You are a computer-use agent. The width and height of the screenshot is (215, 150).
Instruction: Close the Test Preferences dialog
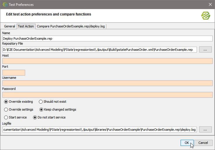click(210, 4)
